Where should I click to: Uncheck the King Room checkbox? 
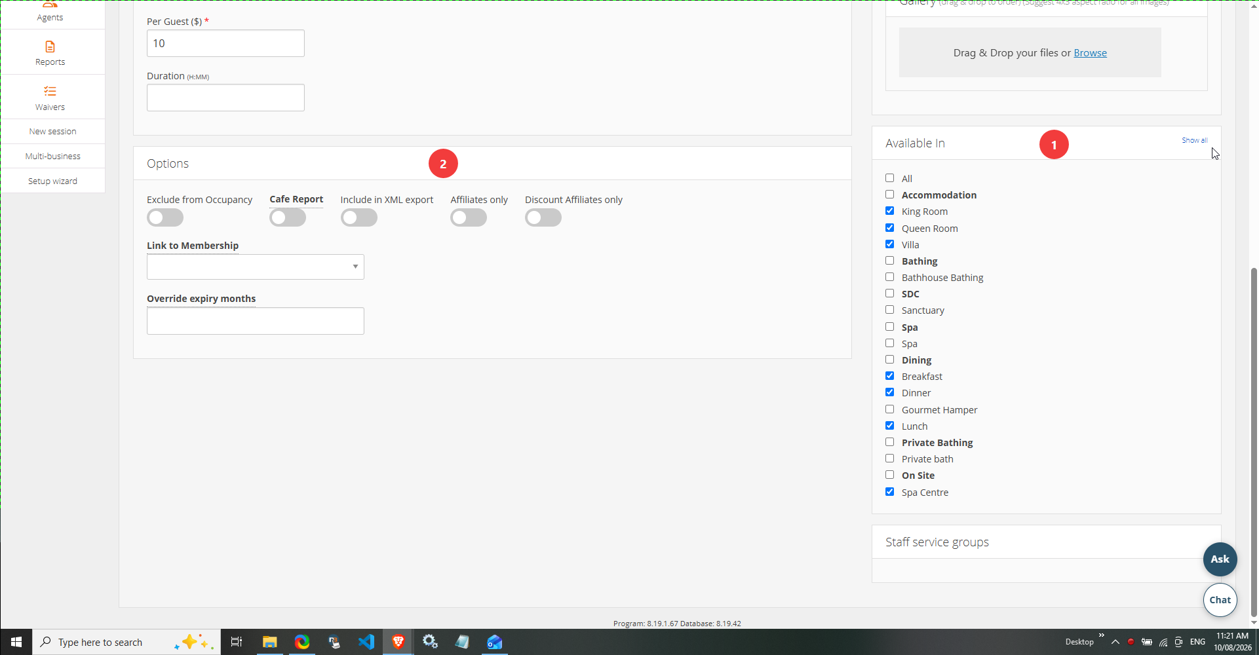pos(889,211)
